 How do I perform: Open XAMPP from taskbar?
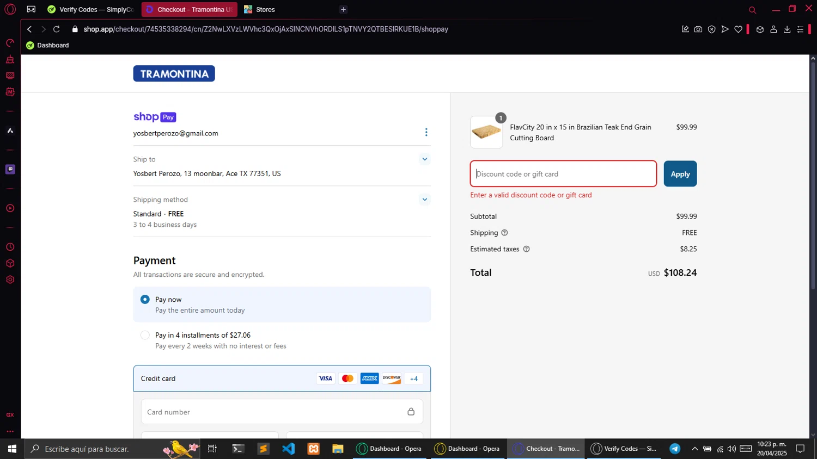click(313, 449)
